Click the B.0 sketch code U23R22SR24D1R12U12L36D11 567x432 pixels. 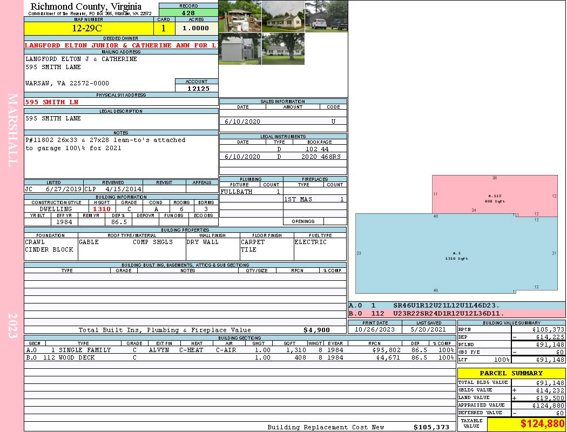pos(449,313)
